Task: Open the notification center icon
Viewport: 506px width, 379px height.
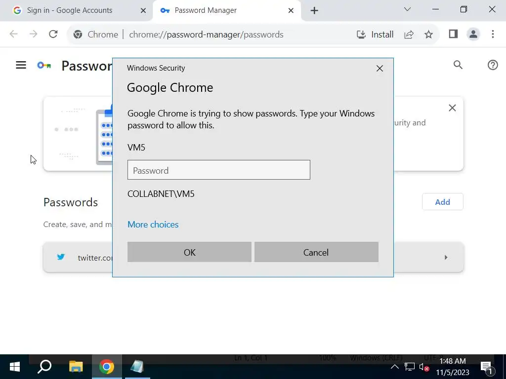Action: click(486, 367)
